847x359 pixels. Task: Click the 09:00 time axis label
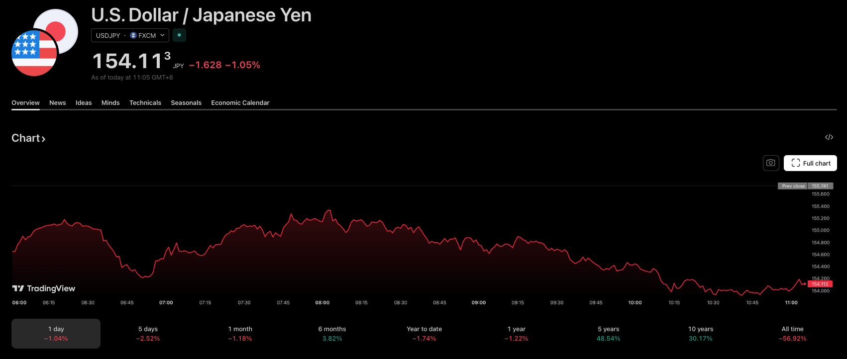point(479,303)
